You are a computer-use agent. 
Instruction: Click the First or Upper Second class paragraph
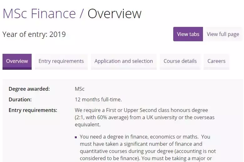click(x=141, y=110)
